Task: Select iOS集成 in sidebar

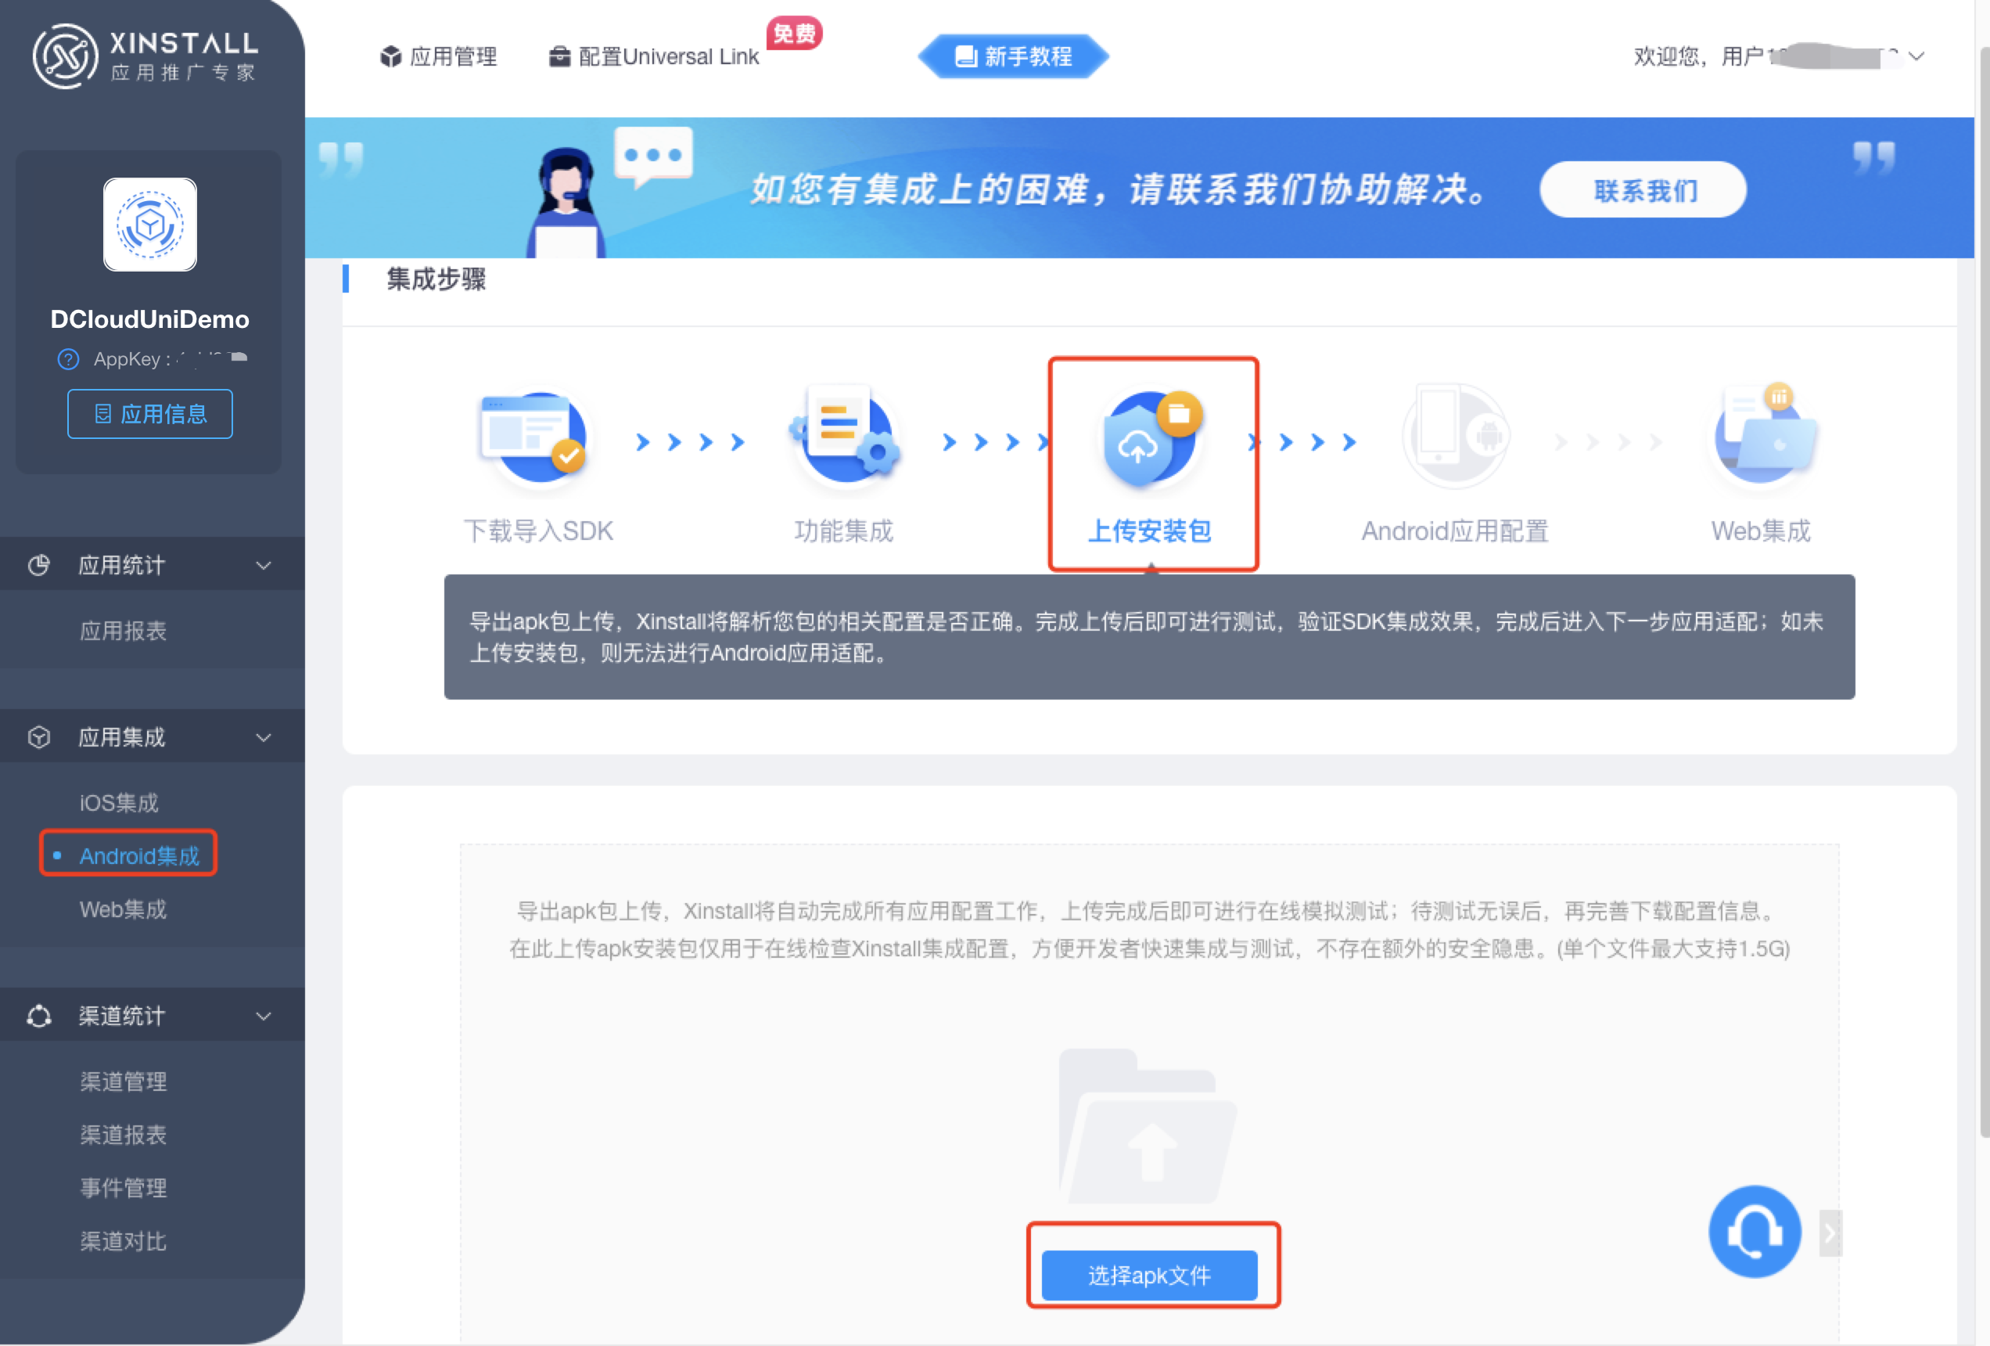Action: click(x=119, y=803)
